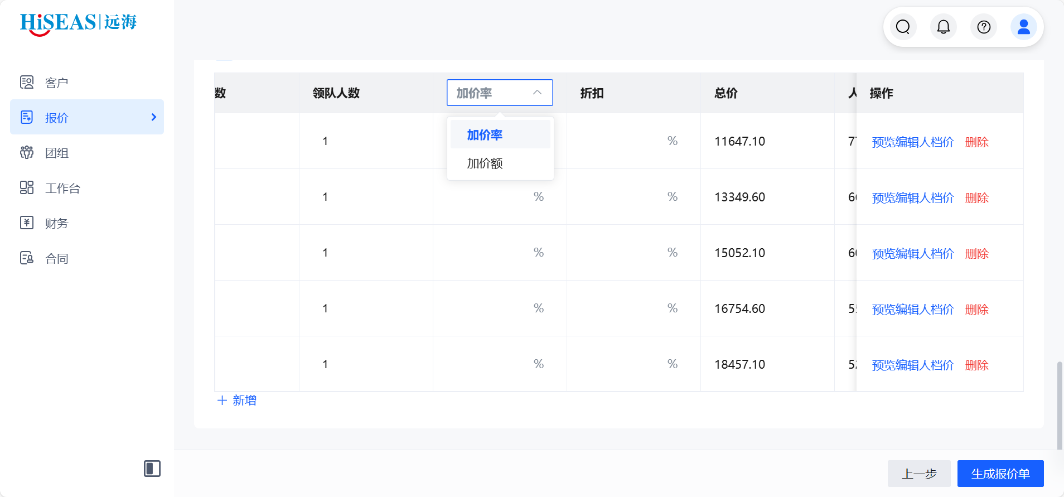Viewport: 1064px width, 497px height.
Task: Open 财务 in the sidebar menu
Action: click(87, 223)
